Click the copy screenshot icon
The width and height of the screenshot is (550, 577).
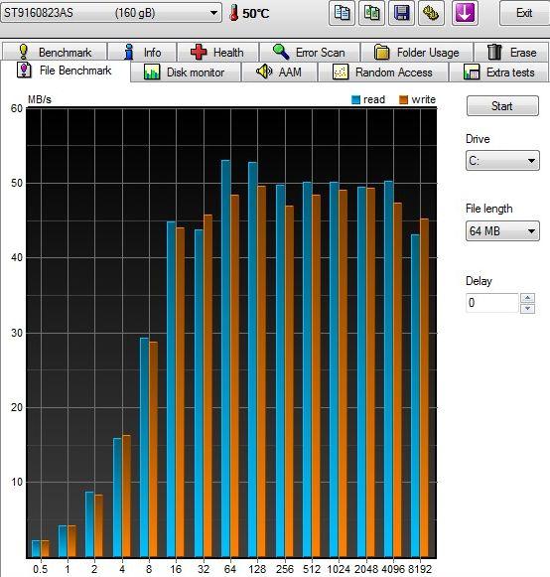pos(371,13)
